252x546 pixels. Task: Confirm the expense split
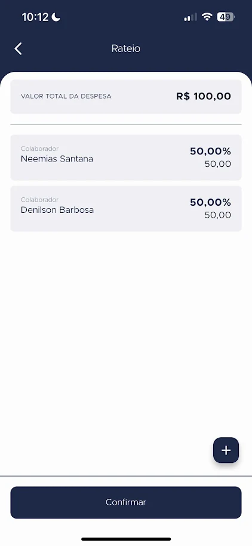click(x=126, y=502)
